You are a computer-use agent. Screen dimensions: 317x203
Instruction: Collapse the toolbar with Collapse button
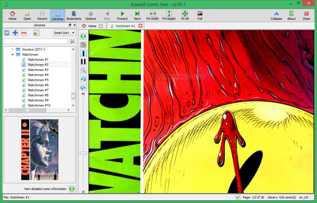click(x=276, y=16)
